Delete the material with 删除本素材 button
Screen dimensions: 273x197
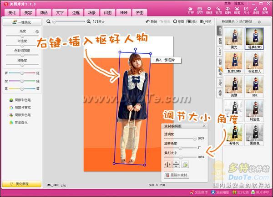coord(177,175)
